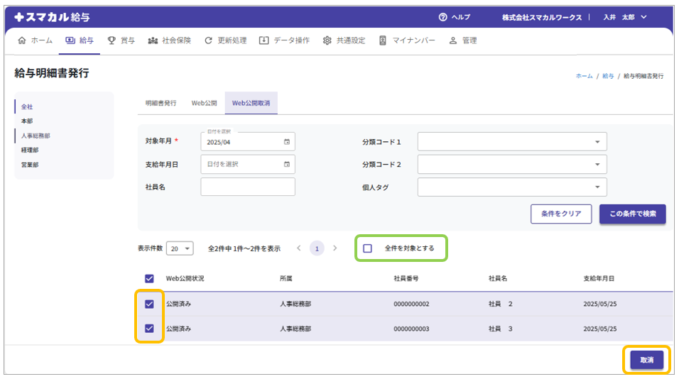Switch to the 明細書発行 tab
This screenshot has width=679, height=379.
(x=161, y=103)
